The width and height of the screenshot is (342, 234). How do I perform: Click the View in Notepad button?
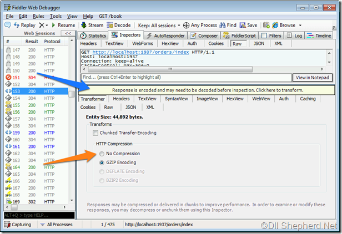coord(313,78)
